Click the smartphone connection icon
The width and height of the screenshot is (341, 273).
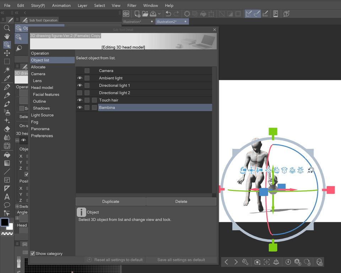pyautogui.click(x=276, y=14)
